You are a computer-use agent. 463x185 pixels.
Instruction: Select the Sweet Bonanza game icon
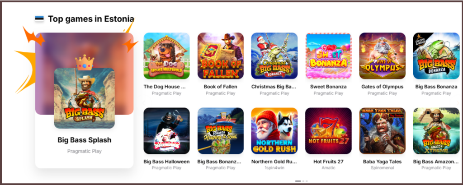328,55
